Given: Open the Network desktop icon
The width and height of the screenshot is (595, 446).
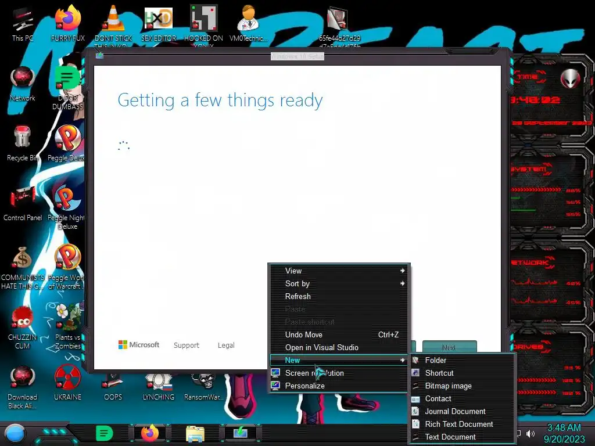Looking at the screenshot, I should click(x=23, y=84).
